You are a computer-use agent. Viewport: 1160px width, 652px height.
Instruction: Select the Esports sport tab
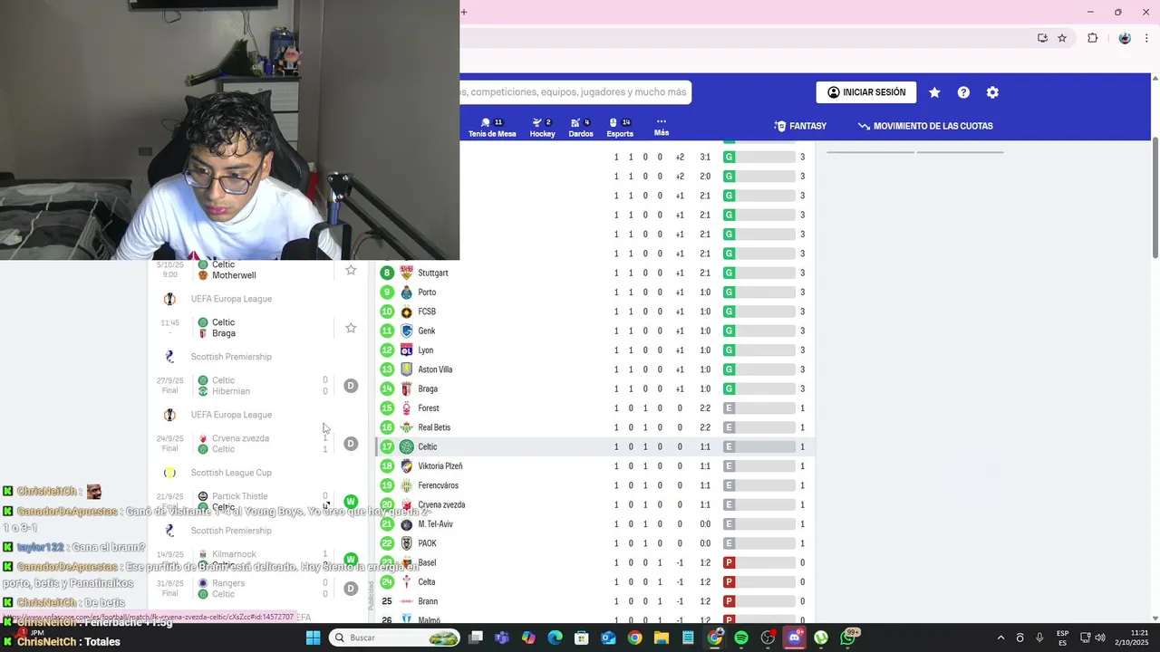620,128
